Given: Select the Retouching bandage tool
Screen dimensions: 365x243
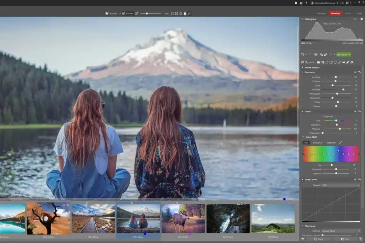Looking at the screenshot, I should pos(348,62).
